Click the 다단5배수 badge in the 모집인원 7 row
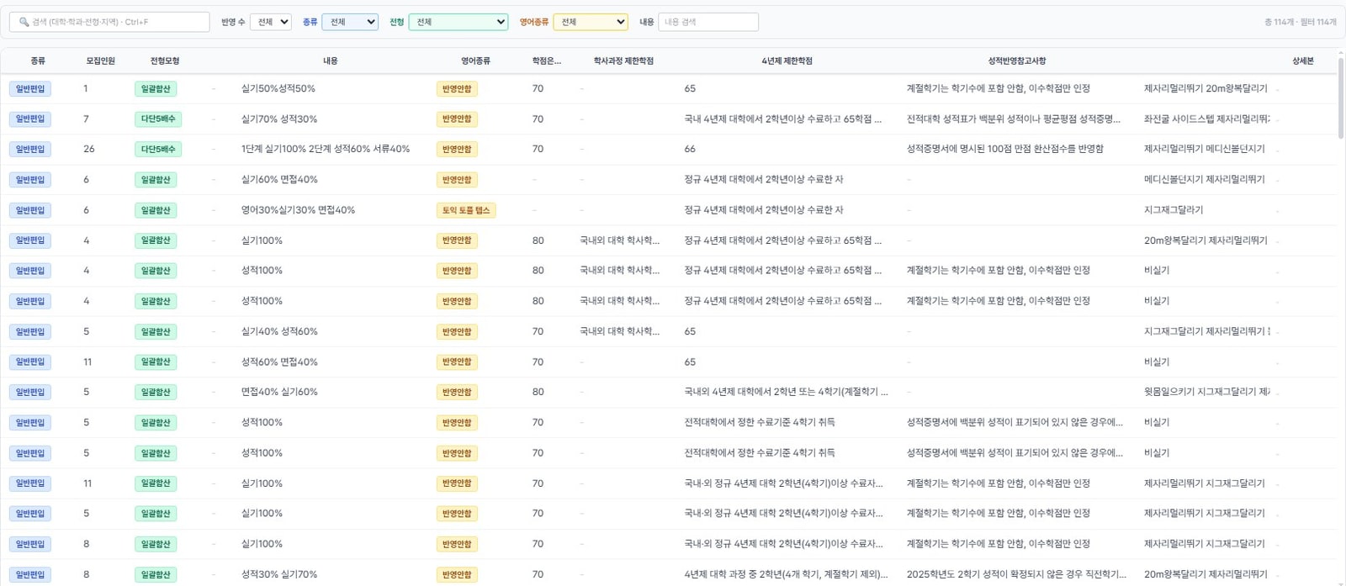1346x586 pixels. coord(158,119)
